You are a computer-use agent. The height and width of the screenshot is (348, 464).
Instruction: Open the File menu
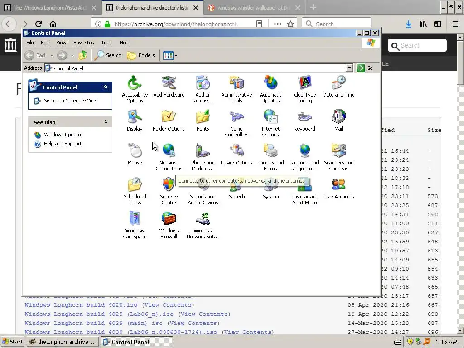point(30,43)
